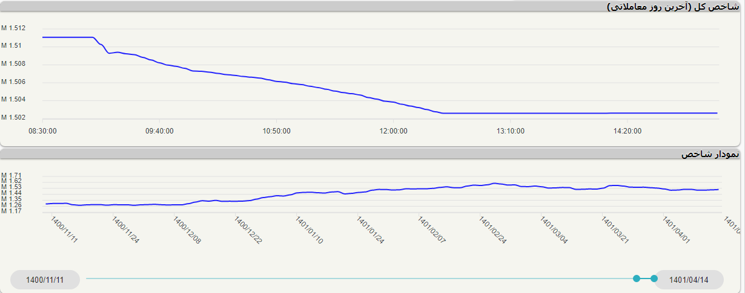Select the 1401/04/14 end date pill

pos(689,280)
